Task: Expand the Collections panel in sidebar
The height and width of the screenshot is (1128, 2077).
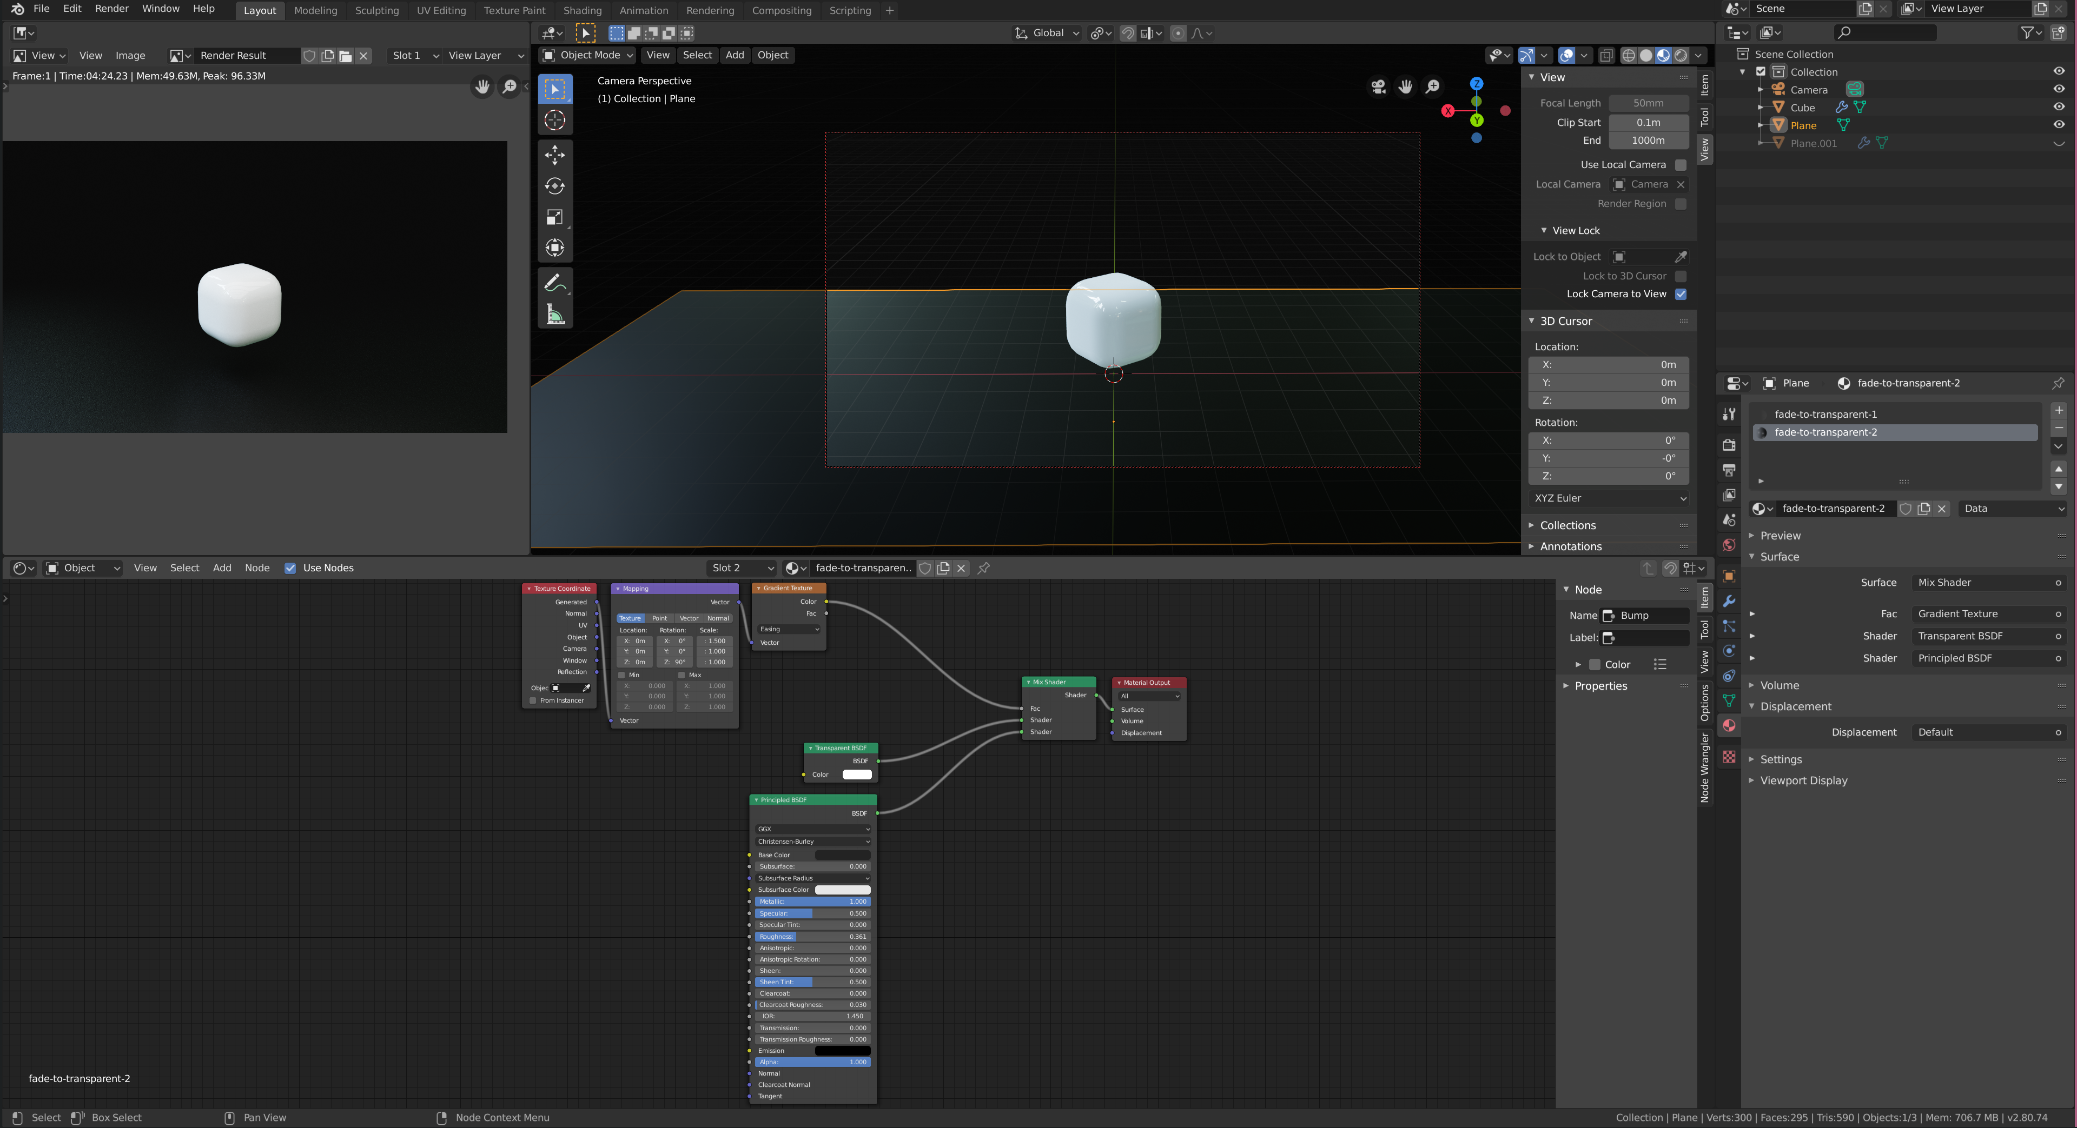Action: click(1567, 525)
